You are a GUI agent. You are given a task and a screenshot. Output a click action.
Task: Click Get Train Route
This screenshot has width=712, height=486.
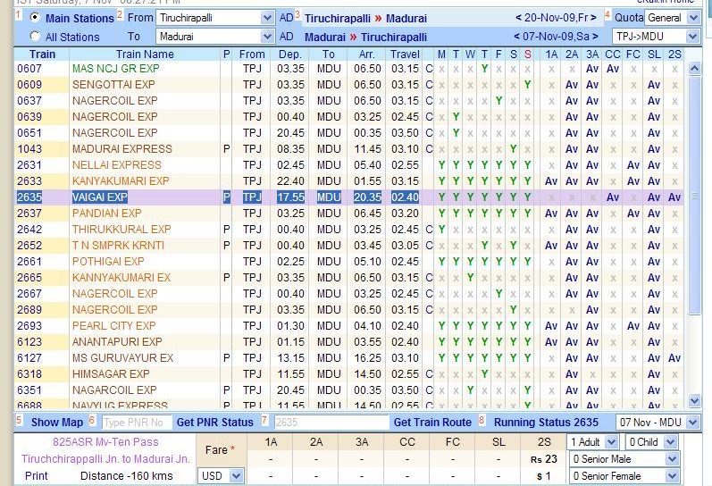[432, 422]
